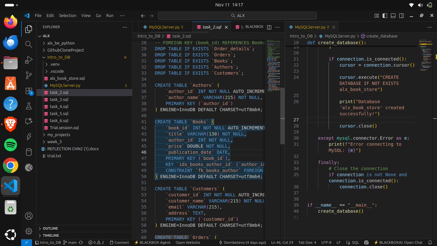Click the ALX search bar at the top

pos(237,15)
